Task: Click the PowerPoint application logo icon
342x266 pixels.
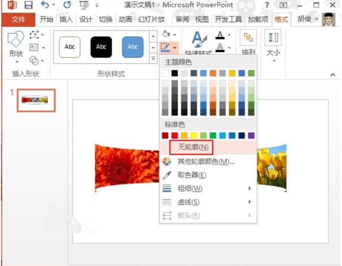Action: point(12,5)
